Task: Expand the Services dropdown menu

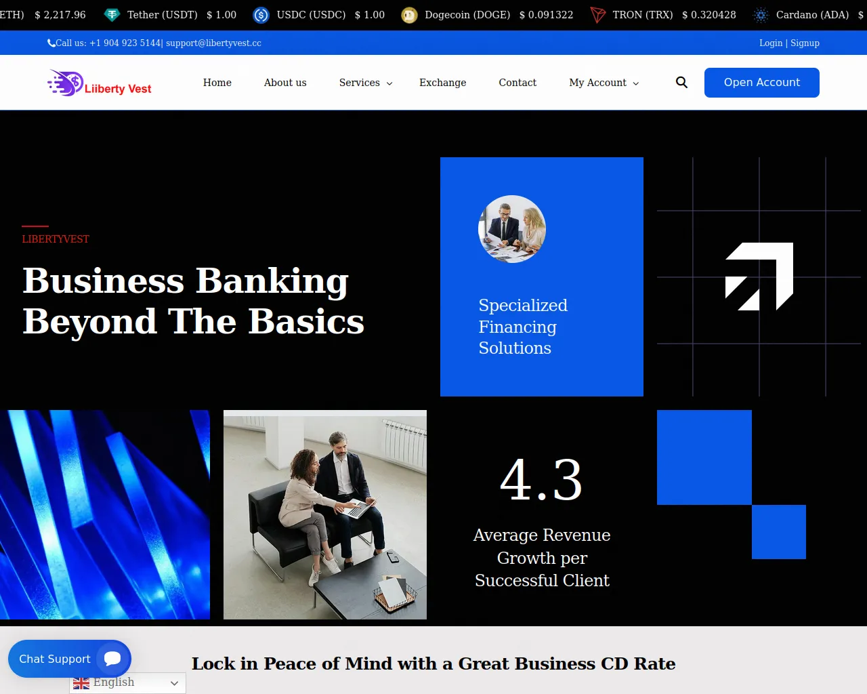Action: [366, 83]
